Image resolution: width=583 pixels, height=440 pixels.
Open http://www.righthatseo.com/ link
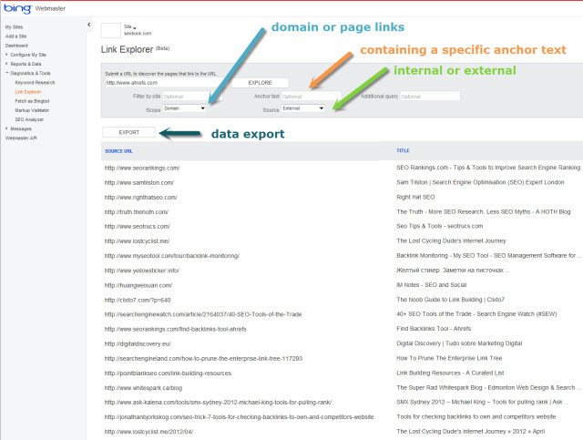click(141, 198)
